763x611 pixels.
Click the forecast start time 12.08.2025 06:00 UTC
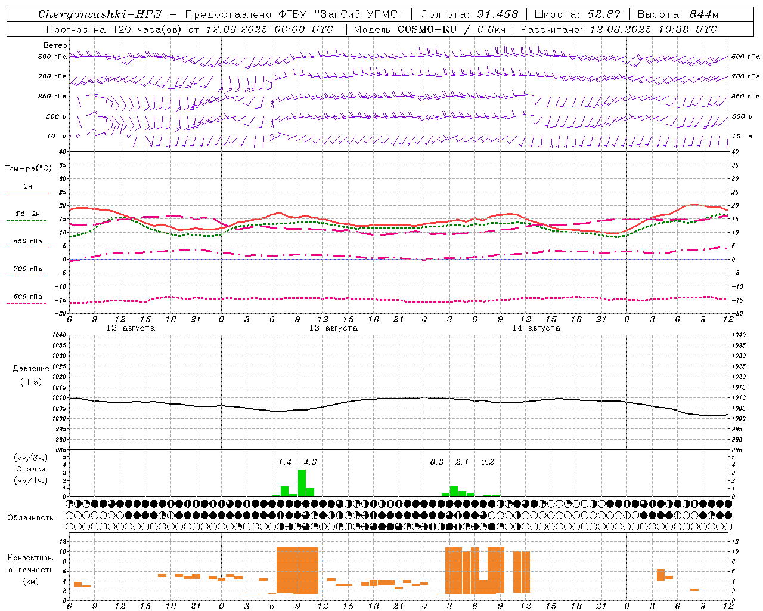(269, 29)
